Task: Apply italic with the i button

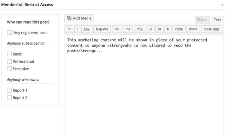Action: click(77, 29)
